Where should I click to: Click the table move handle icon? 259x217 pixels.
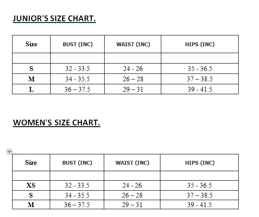(9, 151)
